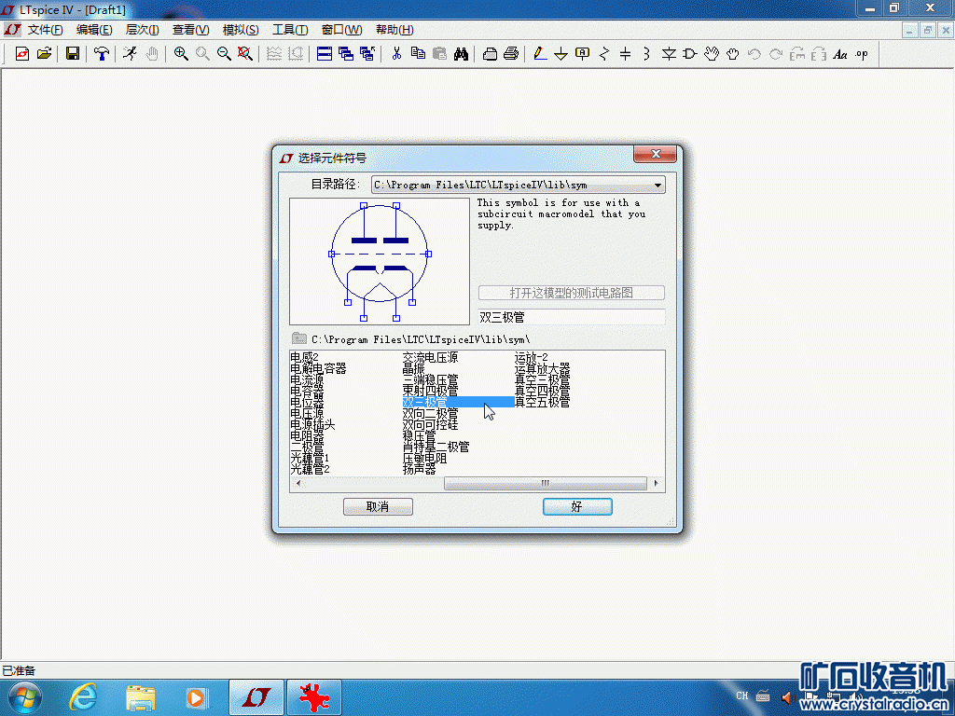Image resolution: width=955 pixels, height=716 pixels.
Task: Select 交流电压源 in the component list
Action: coord(430,357)
